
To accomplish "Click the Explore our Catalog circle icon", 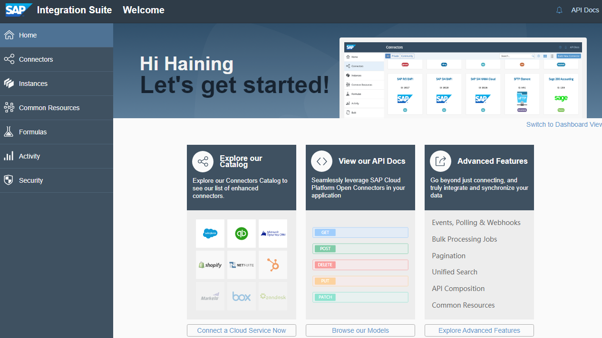I will (x=203, y=161).
